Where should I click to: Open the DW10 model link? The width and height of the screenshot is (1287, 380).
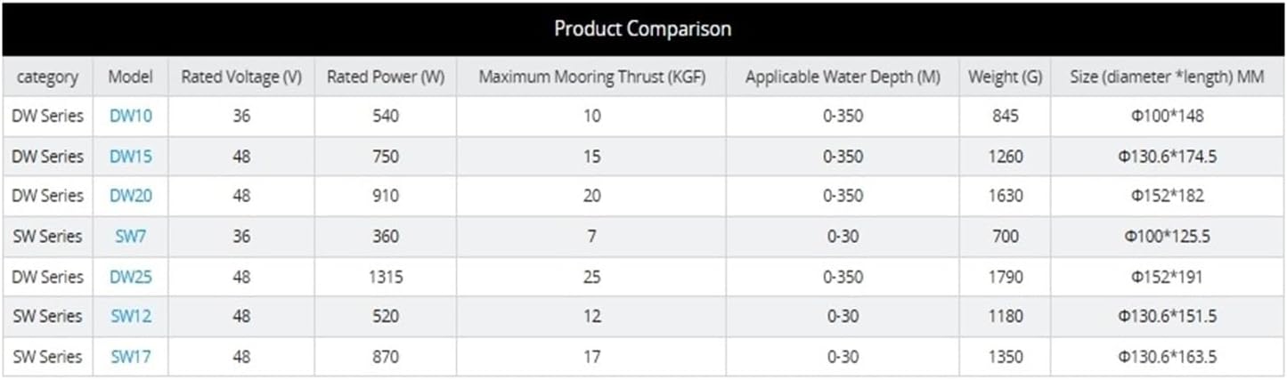(130, 116)
